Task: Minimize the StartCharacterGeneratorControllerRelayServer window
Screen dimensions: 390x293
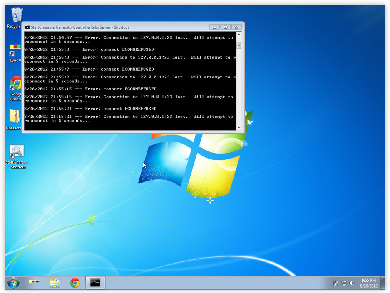Action: pyautogui.click(x=214, y=27)
